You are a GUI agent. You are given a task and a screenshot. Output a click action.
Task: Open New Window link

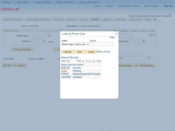coord(135,16)
